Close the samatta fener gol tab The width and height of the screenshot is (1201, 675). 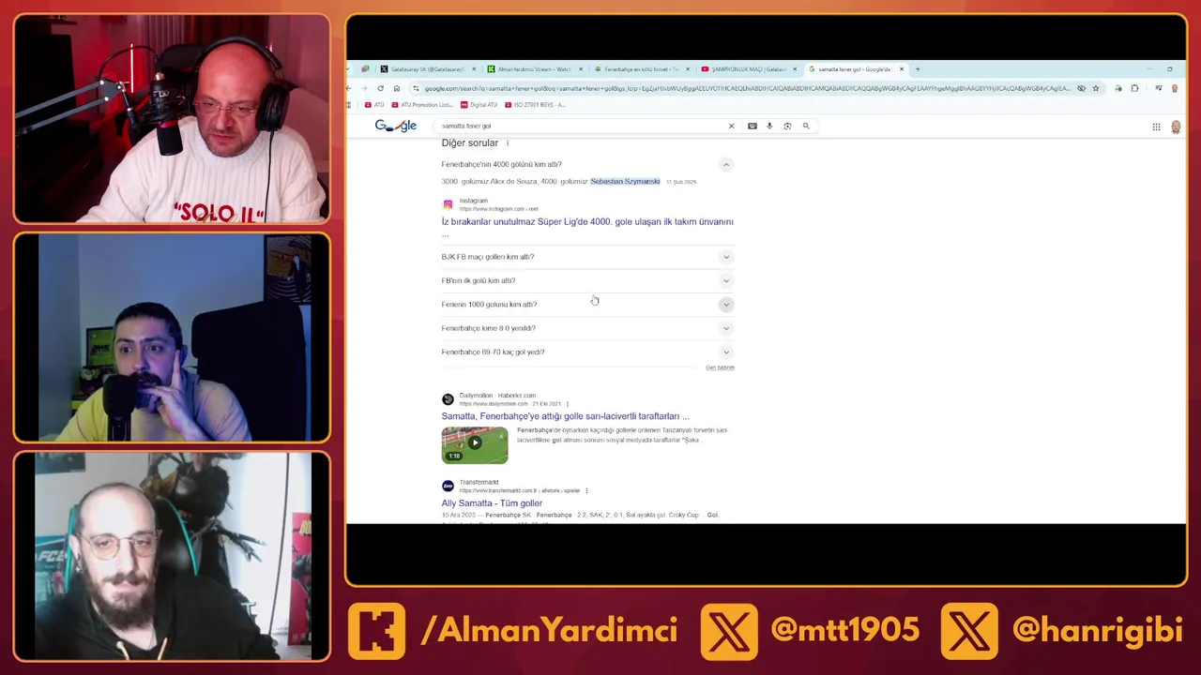[902, 68]
